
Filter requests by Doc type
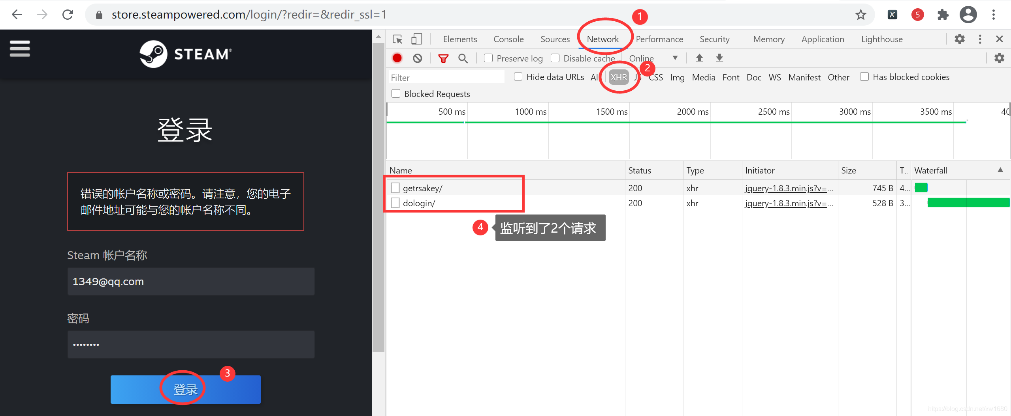(754, 77)
